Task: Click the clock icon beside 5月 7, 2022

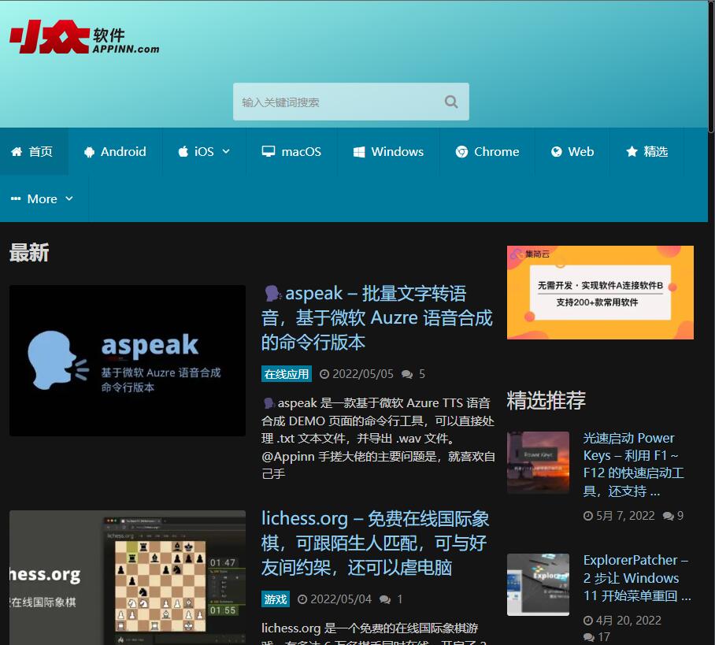Action: tap(588, 516)
